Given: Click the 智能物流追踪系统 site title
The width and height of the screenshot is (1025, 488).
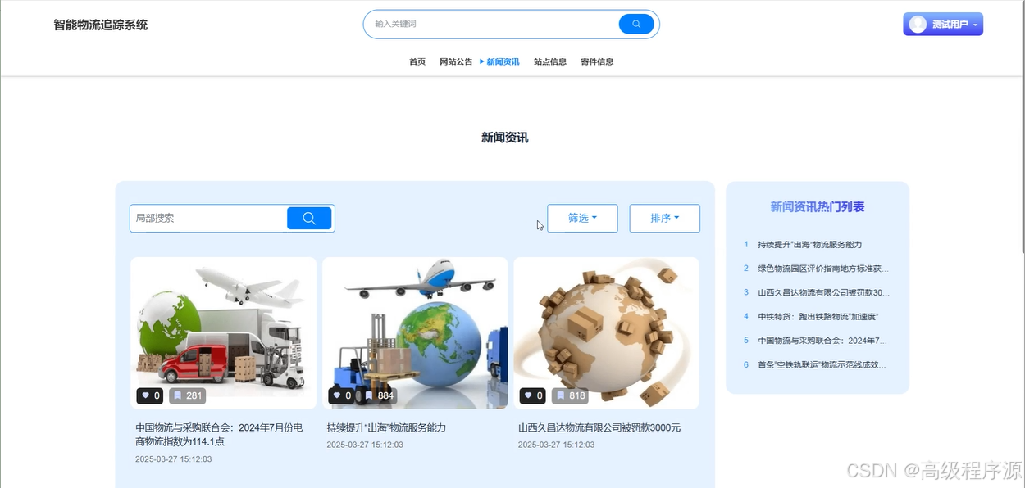Looking at the screenshot, I should [x=101, y=25].
